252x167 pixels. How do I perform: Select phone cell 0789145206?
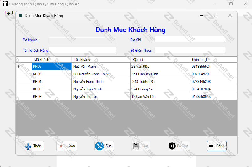[x=213, y=82]
